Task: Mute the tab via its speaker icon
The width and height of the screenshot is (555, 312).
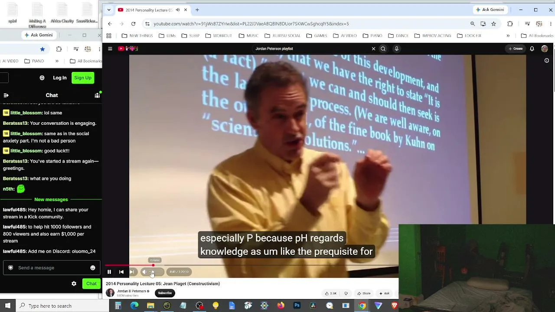Action: tap(177, 10)
